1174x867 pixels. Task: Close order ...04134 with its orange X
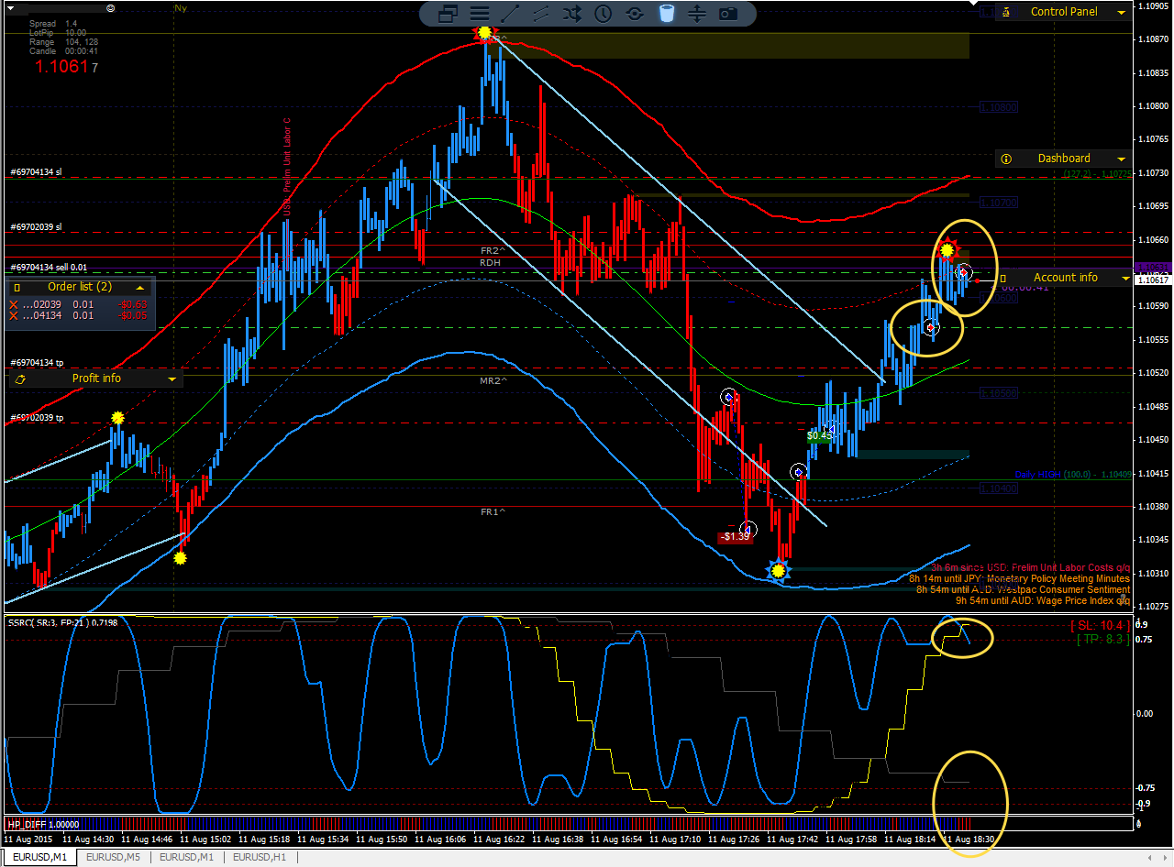click(14, 316)
